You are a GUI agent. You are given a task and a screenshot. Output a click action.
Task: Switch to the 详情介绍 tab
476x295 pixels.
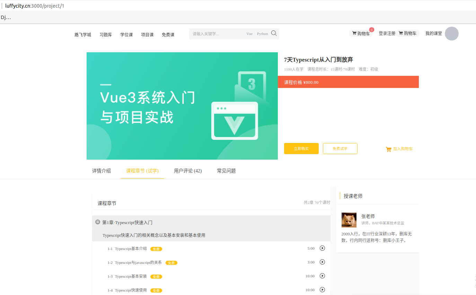point(102,171)
